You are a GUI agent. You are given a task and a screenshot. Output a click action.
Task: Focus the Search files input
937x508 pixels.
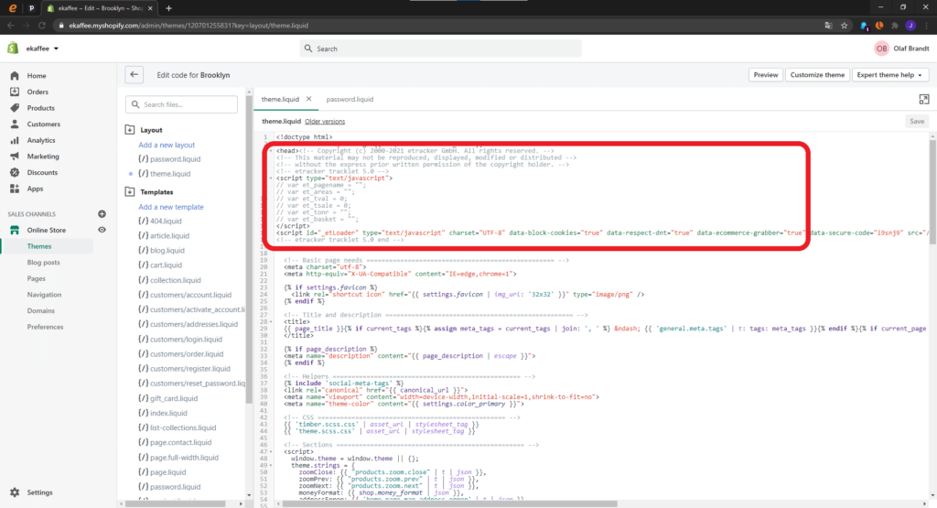[182, 104]
